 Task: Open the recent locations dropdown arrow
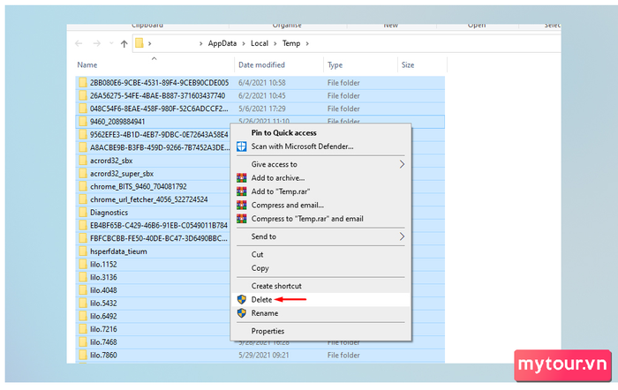click(111, 43)
